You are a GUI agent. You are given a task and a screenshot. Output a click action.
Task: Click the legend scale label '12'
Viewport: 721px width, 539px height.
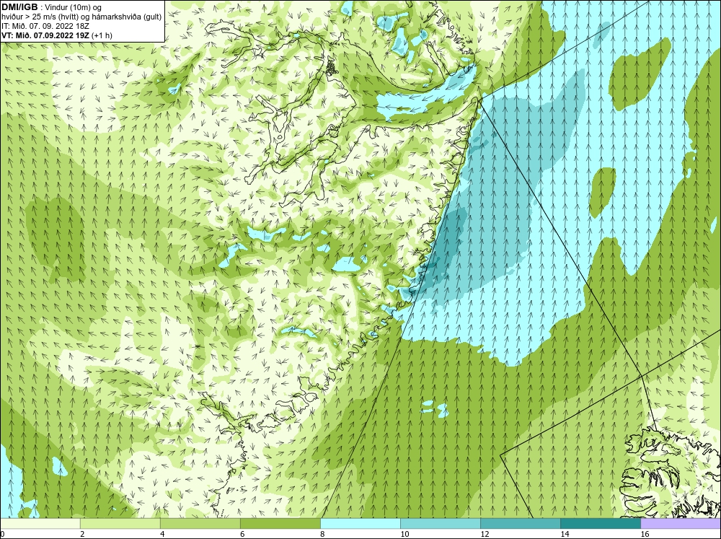point(485,534)
